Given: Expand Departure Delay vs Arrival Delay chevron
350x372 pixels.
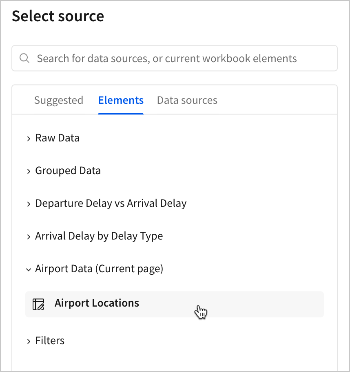Looking at the screenshot, I should point(29,204).
